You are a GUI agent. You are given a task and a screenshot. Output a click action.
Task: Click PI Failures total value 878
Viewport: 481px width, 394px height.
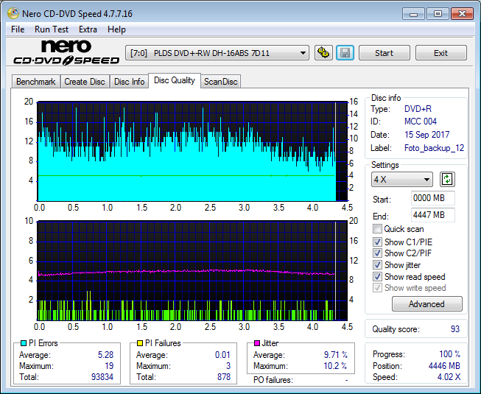[x=224, y=377]
